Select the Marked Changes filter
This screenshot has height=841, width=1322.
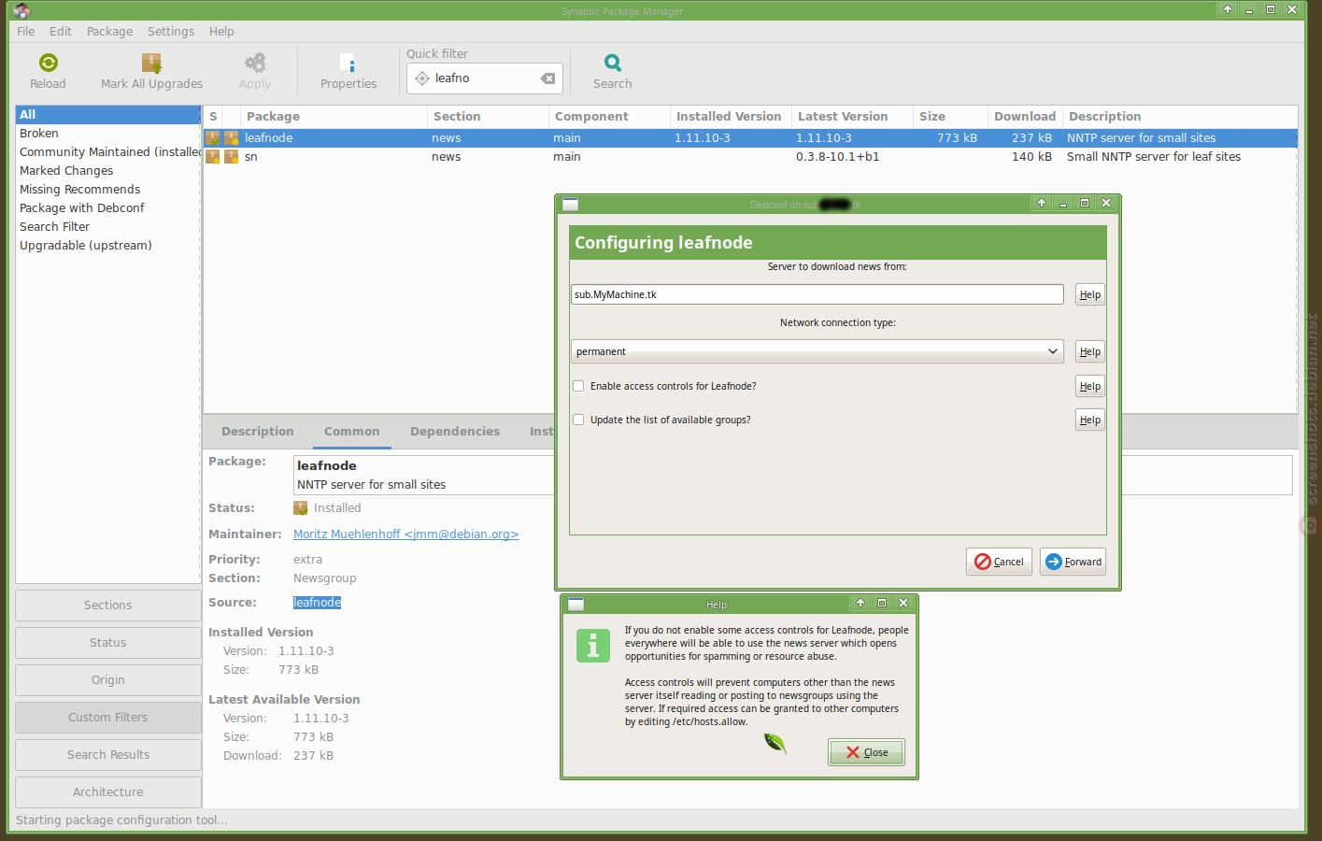click(x=108, y=171)
